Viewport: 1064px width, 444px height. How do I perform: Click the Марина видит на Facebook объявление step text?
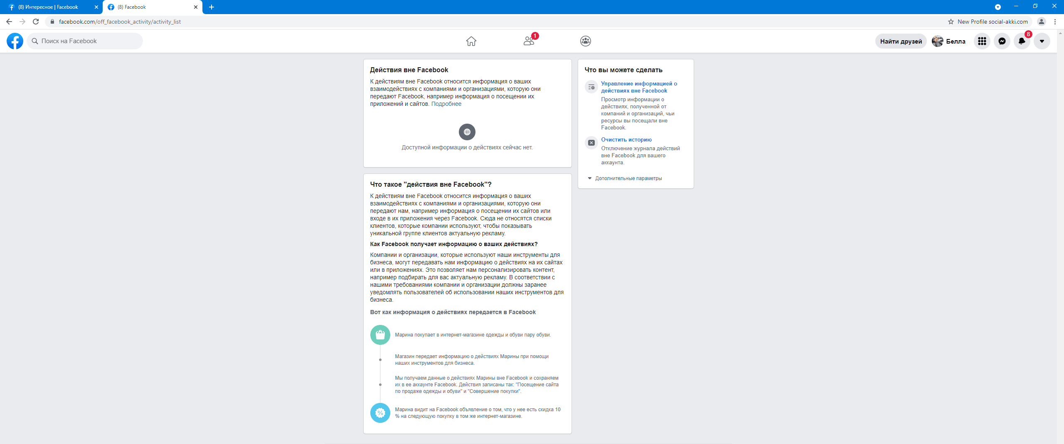tap(478, 413)
